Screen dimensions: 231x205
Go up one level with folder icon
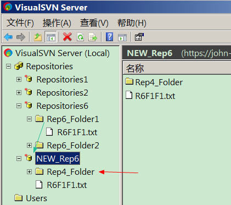pyautogui.click(x=38, y=37)
